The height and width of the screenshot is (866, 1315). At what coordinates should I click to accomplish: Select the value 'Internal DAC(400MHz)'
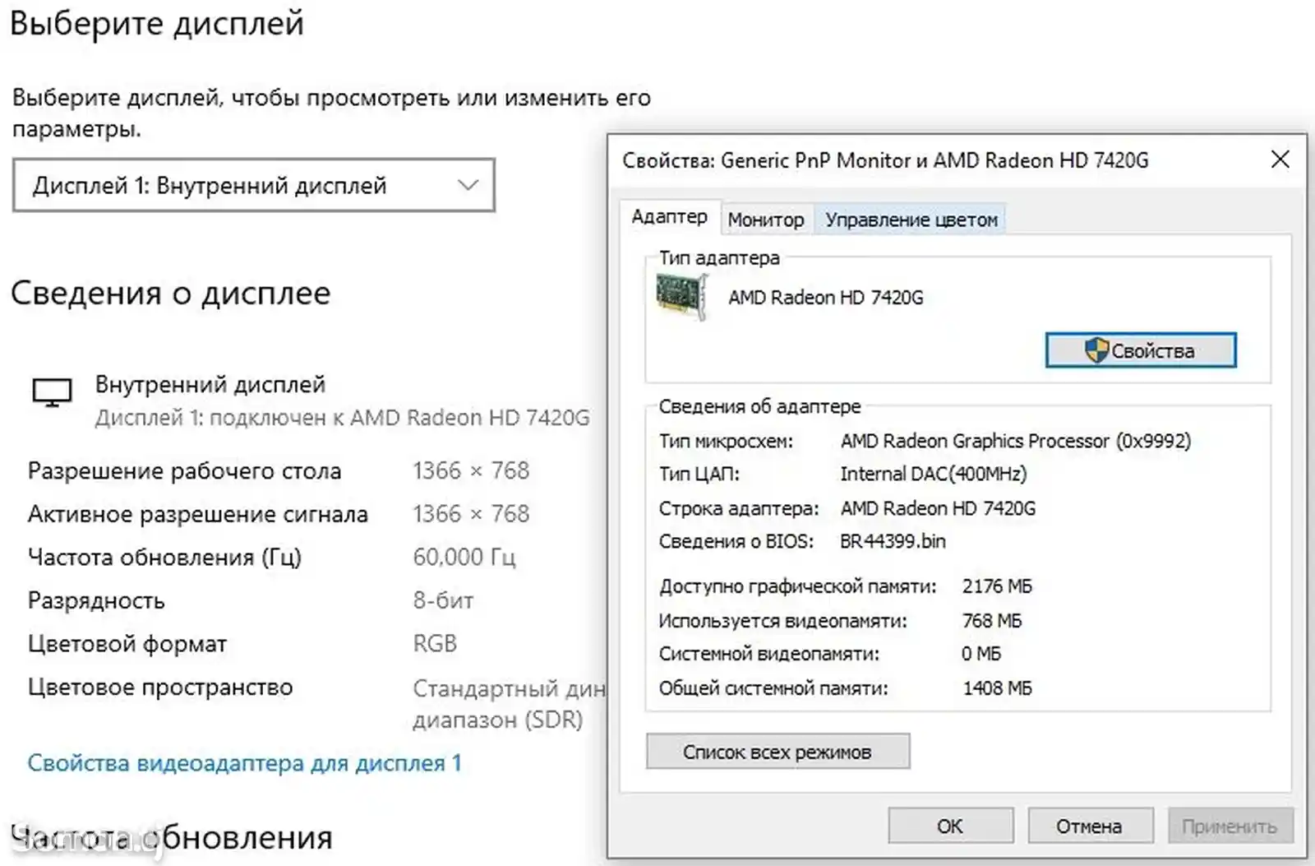point(933,474)
